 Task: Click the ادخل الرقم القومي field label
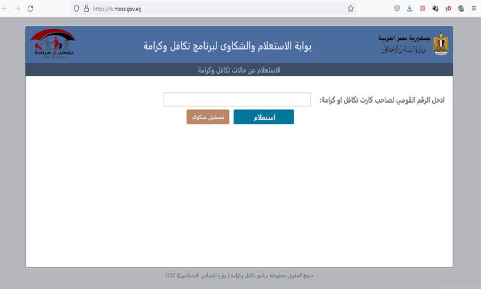(382, 100)
